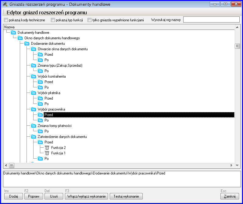Click folder icon of Przed under Otwarcie okna
243x204 pixels.
point(40,54)
